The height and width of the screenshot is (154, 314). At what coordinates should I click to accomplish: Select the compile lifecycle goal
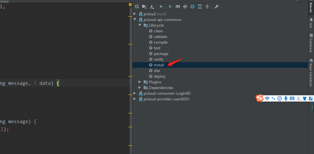[x=161, y=43]
